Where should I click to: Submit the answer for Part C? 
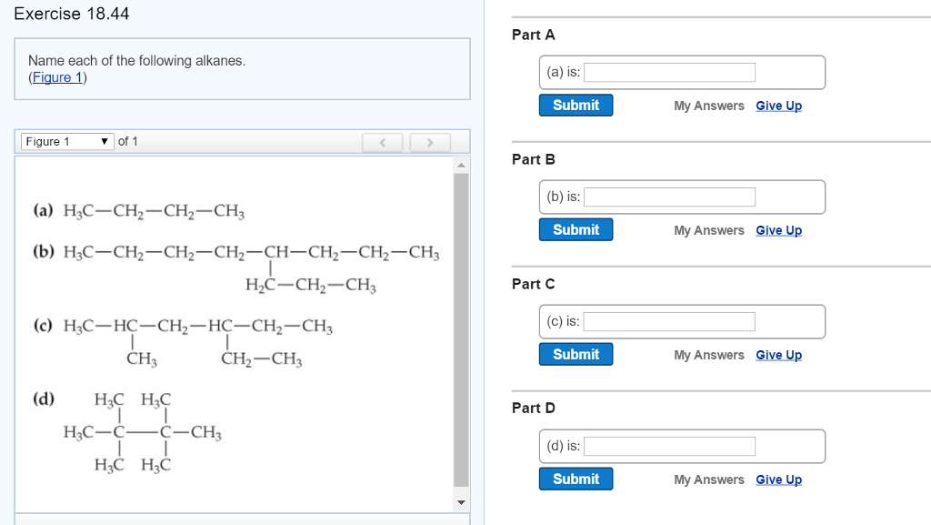point(576,354)
